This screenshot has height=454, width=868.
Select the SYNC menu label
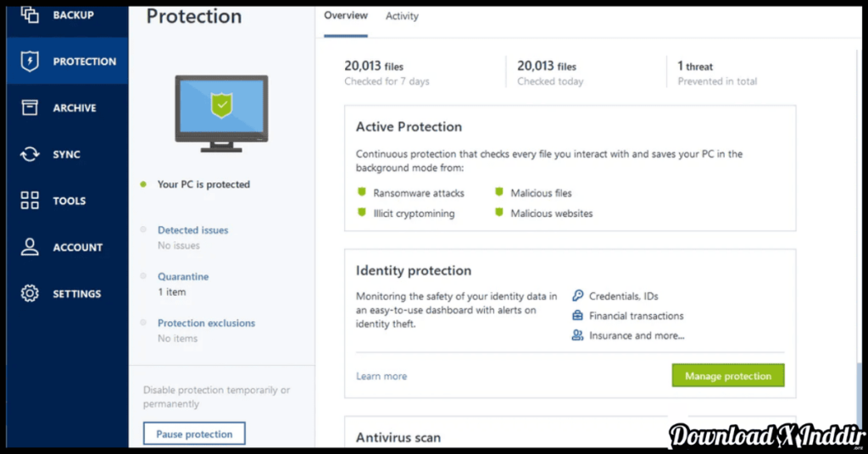pyautogui.click(x=66, y=154)
